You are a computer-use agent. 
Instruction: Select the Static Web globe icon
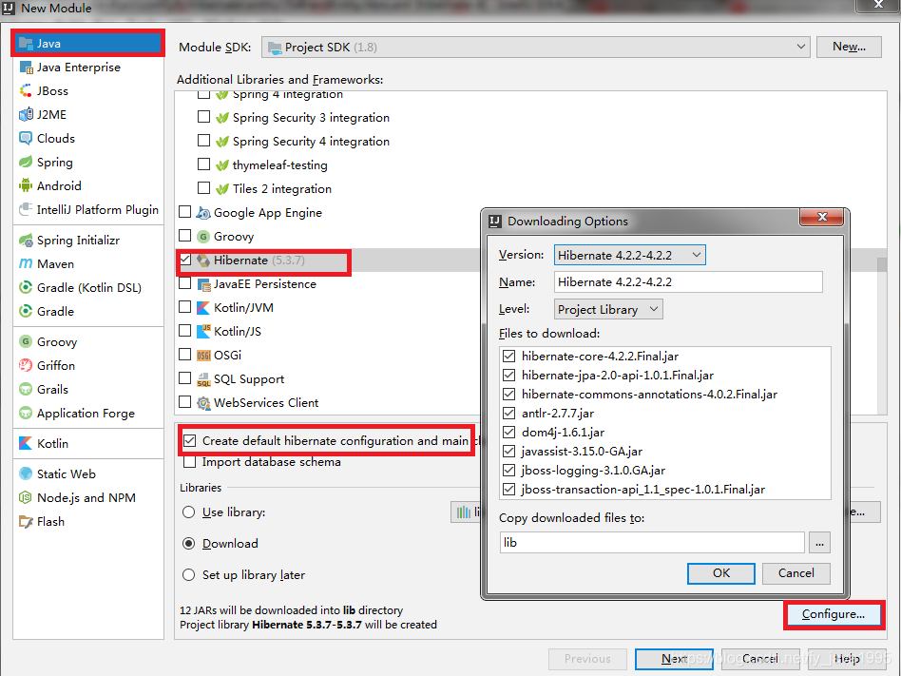pyautogui.click(x=26, y=474)
